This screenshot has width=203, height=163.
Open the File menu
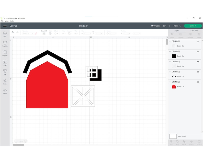[x=2, y=21]
